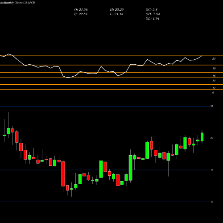Click the 'OH: 7.84' reading
This screenshot has width=223, height=223.
153,14
